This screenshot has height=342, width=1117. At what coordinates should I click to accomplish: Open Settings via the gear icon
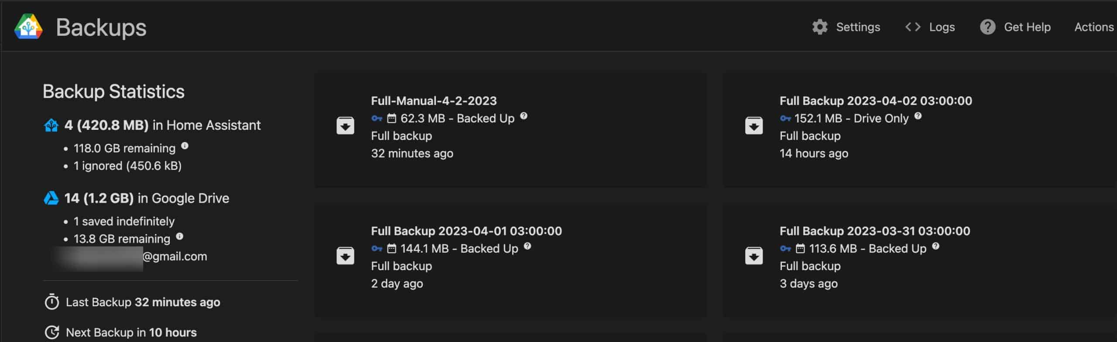click(819, 27)
